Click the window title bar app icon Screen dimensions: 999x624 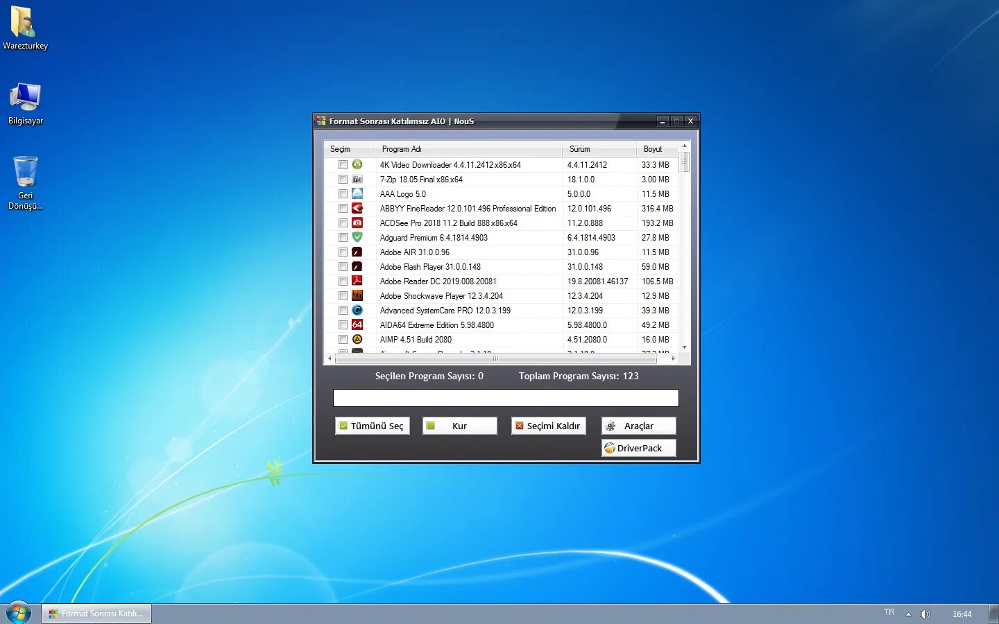click(x=321, y=121)
